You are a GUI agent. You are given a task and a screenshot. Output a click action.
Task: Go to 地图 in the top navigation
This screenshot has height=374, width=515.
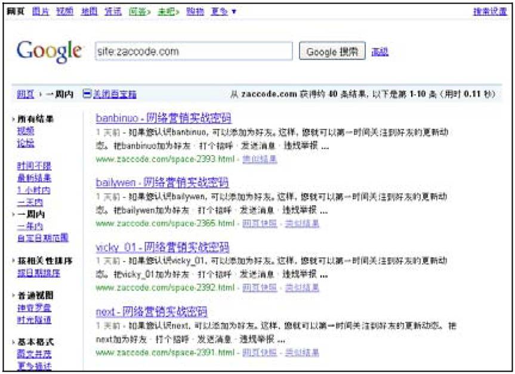click(x=89, y=11)
